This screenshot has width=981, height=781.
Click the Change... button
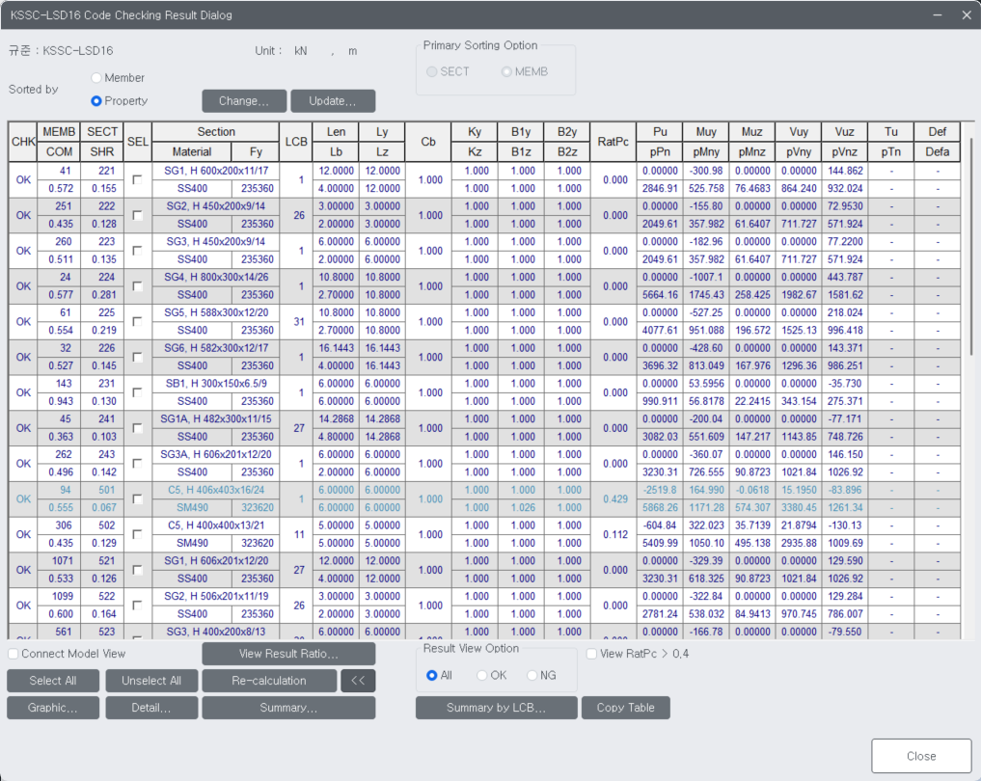pyautogui.click(x=243, y=100)
